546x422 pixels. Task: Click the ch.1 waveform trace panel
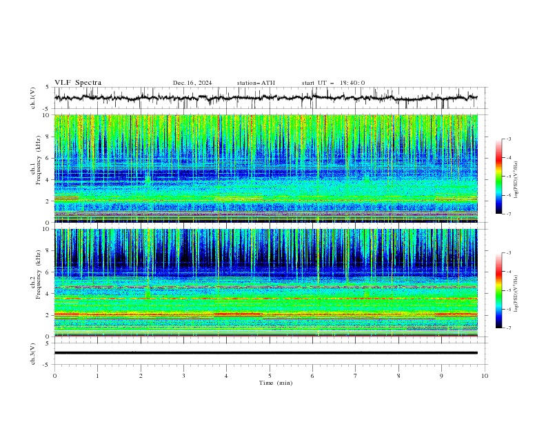[270, 98]
